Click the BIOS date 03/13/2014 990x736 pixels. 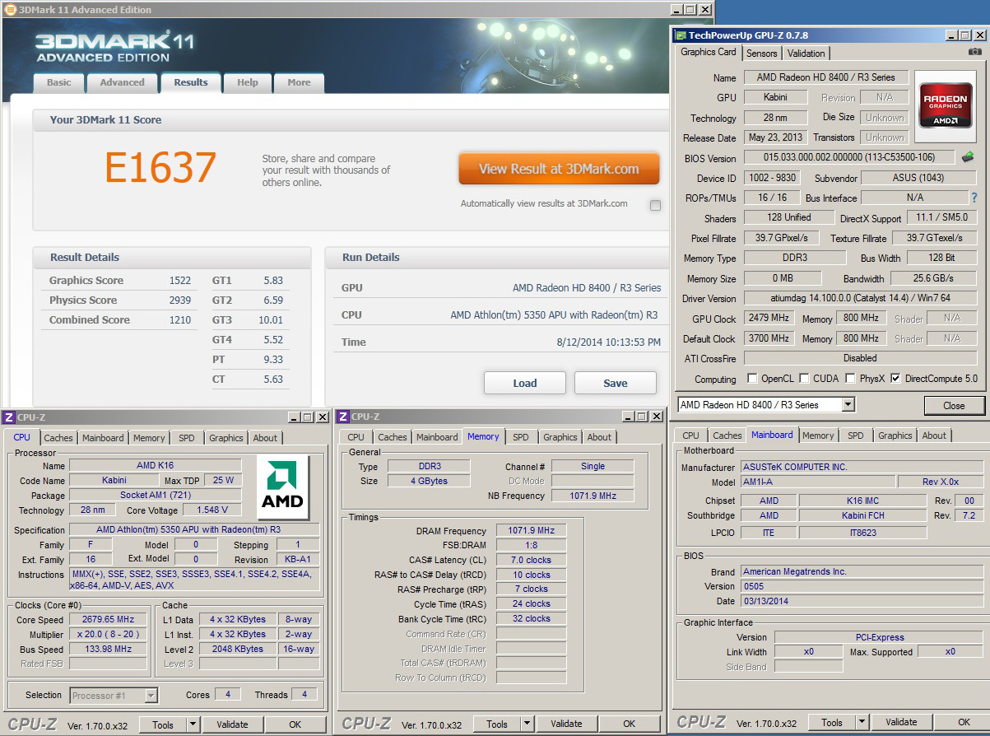pyautogui.click(x=862, y=601)
